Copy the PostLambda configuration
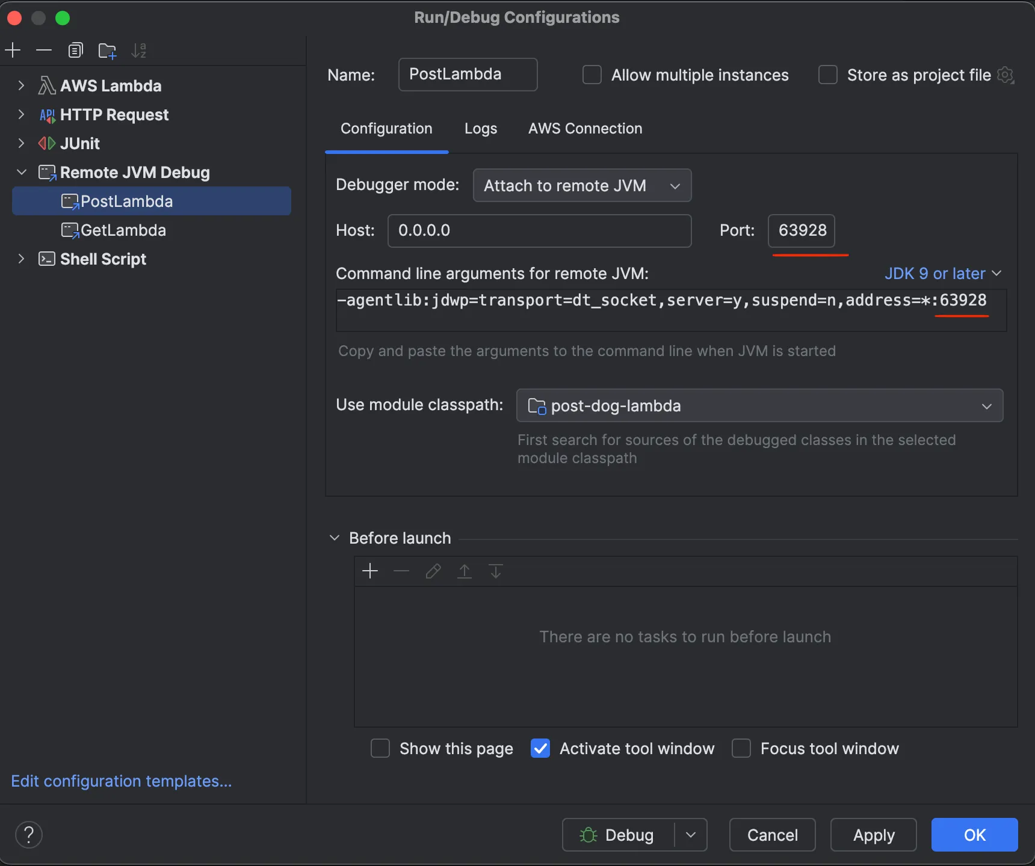1035x866 pixels. [76, 50]
